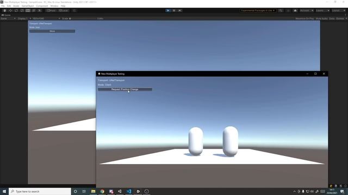348x195 pixels.
Task: Click the Play button in Unity editor
Action: (x=168, y=11)
